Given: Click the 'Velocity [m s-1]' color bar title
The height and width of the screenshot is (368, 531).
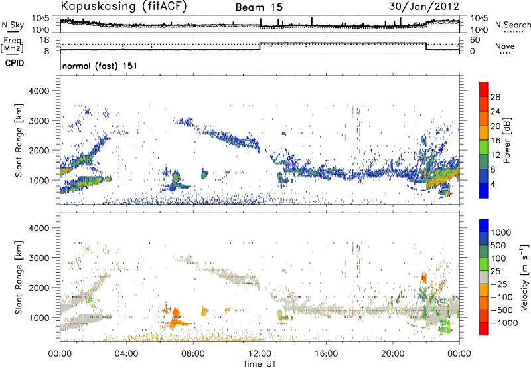Looking at the screenshot, I should [524, 277].
